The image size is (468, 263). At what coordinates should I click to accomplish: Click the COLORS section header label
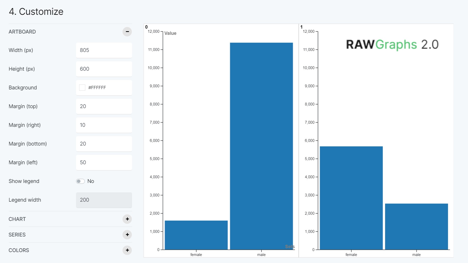19,250
